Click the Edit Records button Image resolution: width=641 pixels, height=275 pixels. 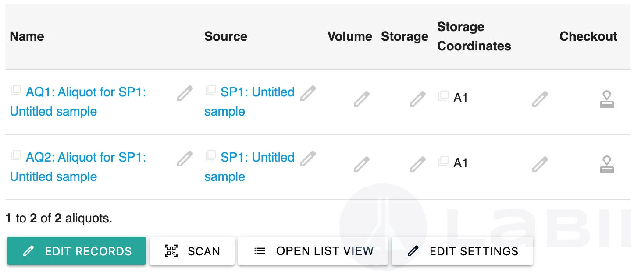(x=76, y=251)
